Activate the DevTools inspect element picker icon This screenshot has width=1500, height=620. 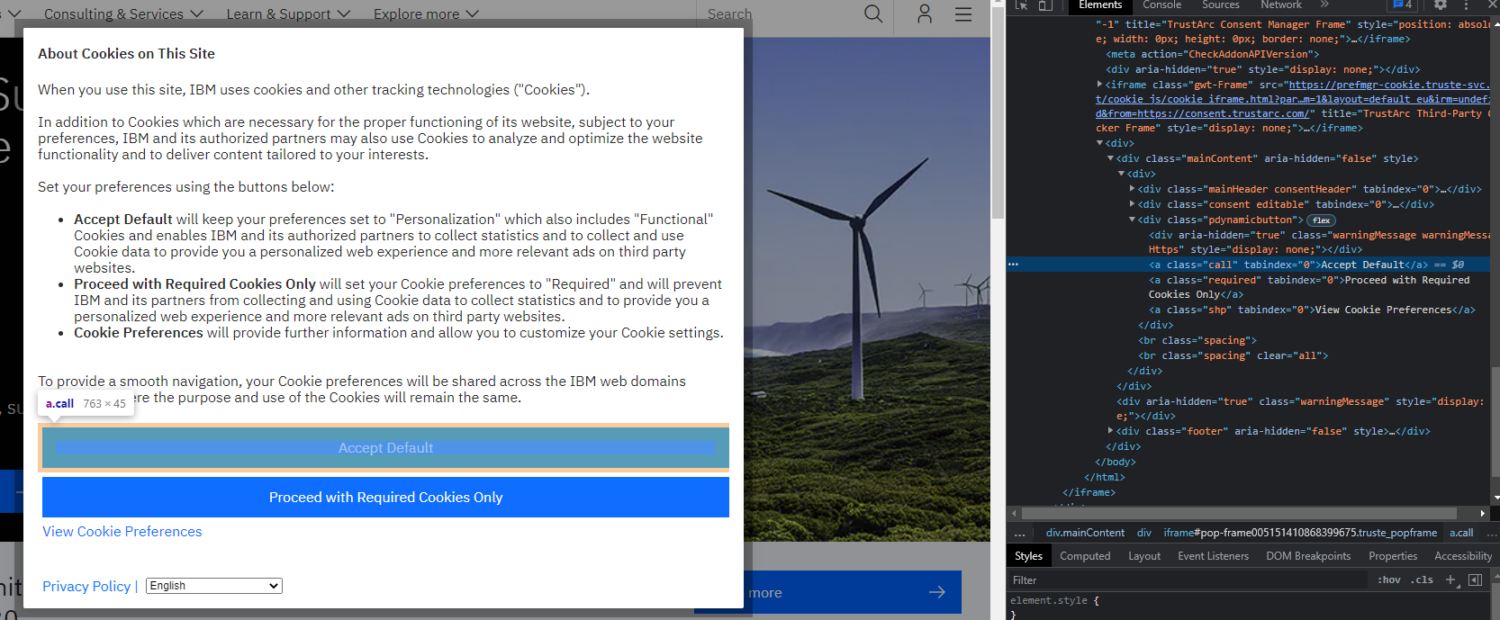click(x=1022, y=5)
